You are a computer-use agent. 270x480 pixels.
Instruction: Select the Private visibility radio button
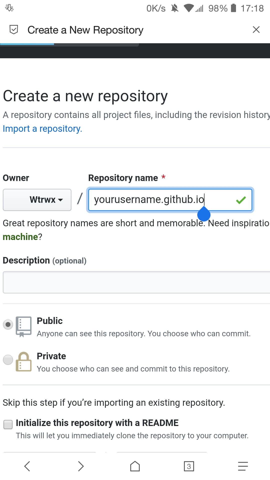tap(8, 360)
